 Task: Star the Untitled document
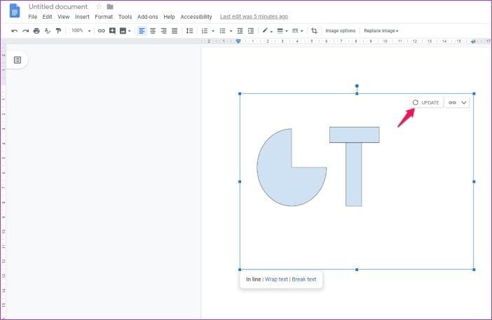[x=99, y=6]
